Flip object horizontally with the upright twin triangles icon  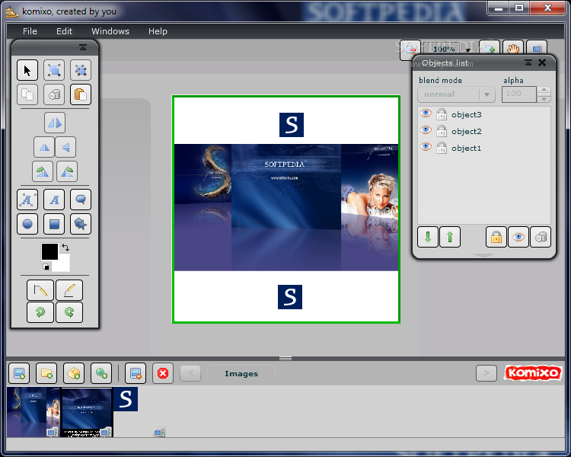44,147
